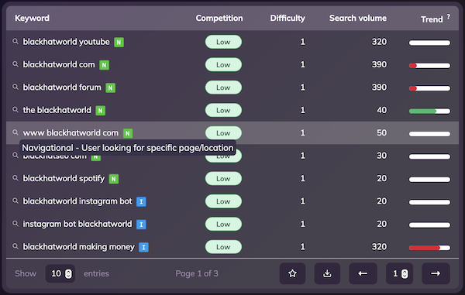Click trend bar for blackhatworld youtube
This screenshot has width=465, height=295.
pyautogui.click(x=429, y=43)
